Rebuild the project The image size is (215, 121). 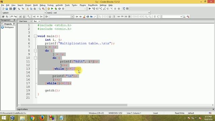(x=59, y=9)
